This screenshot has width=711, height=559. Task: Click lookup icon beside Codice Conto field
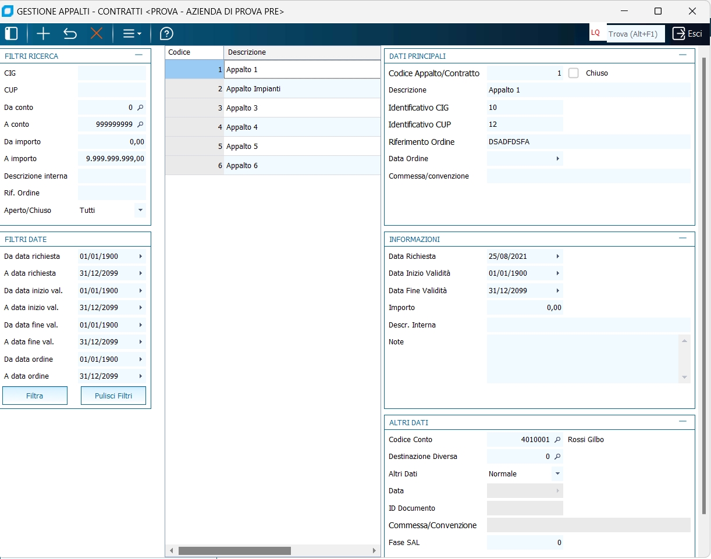(557, 440)
